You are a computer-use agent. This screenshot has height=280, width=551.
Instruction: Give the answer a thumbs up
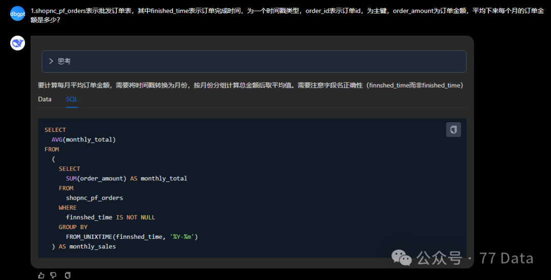41,275
